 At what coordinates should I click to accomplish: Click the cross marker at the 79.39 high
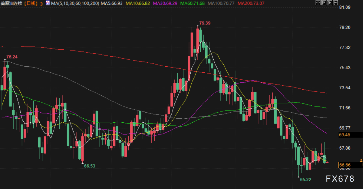click(x=198, y=26)
